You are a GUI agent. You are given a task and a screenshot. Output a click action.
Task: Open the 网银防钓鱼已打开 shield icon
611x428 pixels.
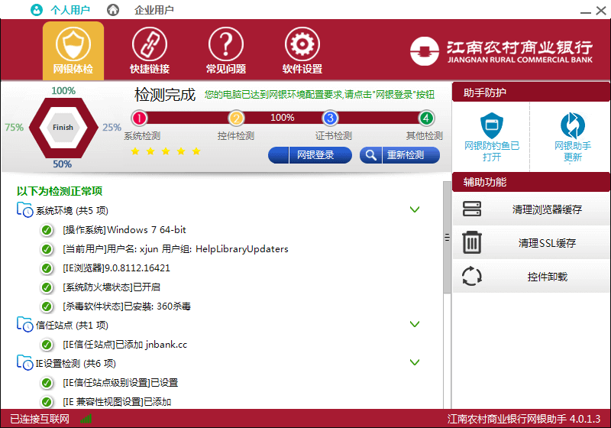492,125
